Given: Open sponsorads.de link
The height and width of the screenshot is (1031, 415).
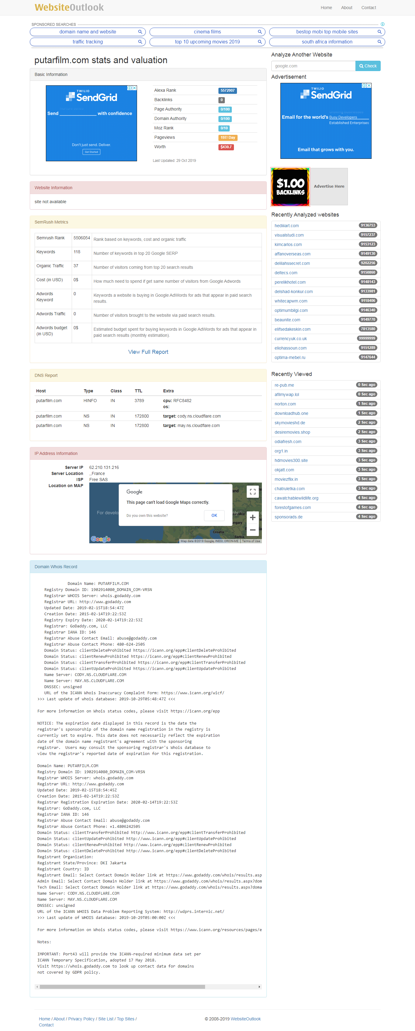Looking at the screenshot, I should [x=288, y=517].
